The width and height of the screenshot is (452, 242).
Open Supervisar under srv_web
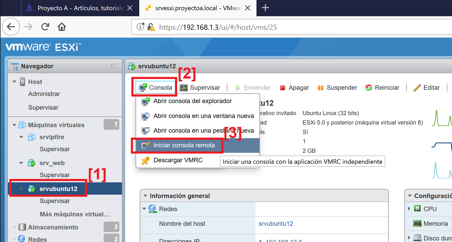[x=55, y=175]
